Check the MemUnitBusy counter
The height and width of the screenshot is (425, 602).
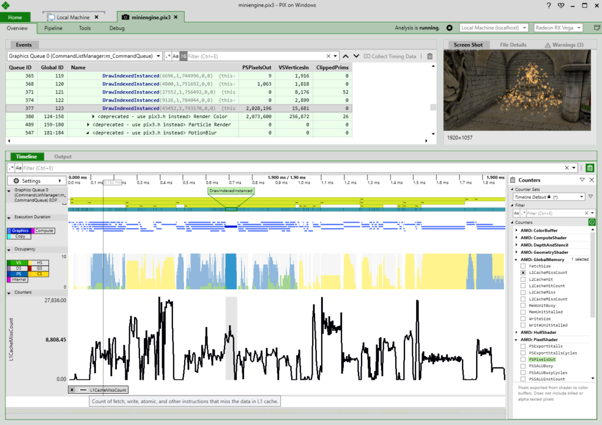click(523, 306)
